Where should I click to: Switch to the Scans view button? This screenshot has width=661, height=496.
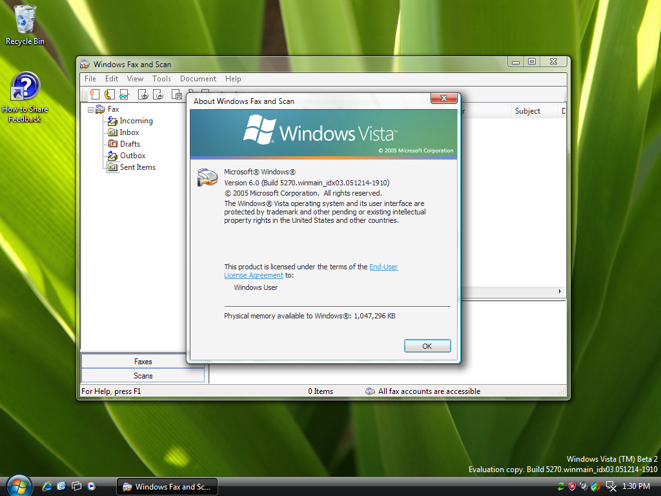click(143, 376)
